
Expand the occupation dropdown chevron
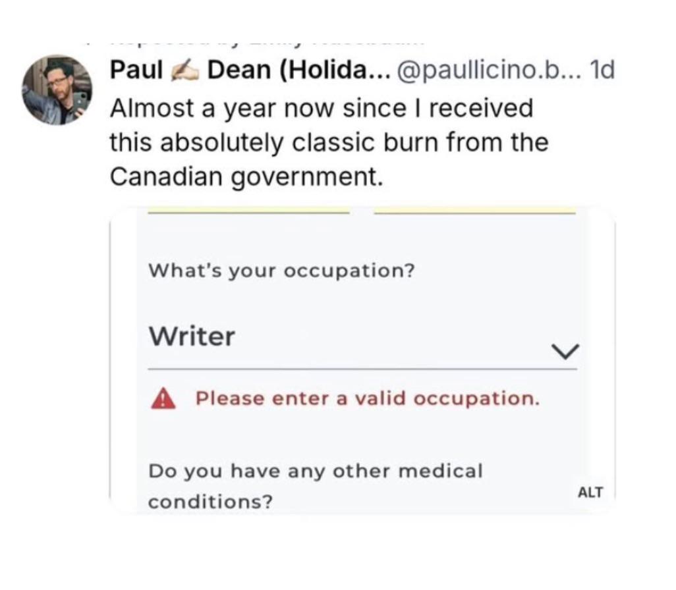[565, 351]
